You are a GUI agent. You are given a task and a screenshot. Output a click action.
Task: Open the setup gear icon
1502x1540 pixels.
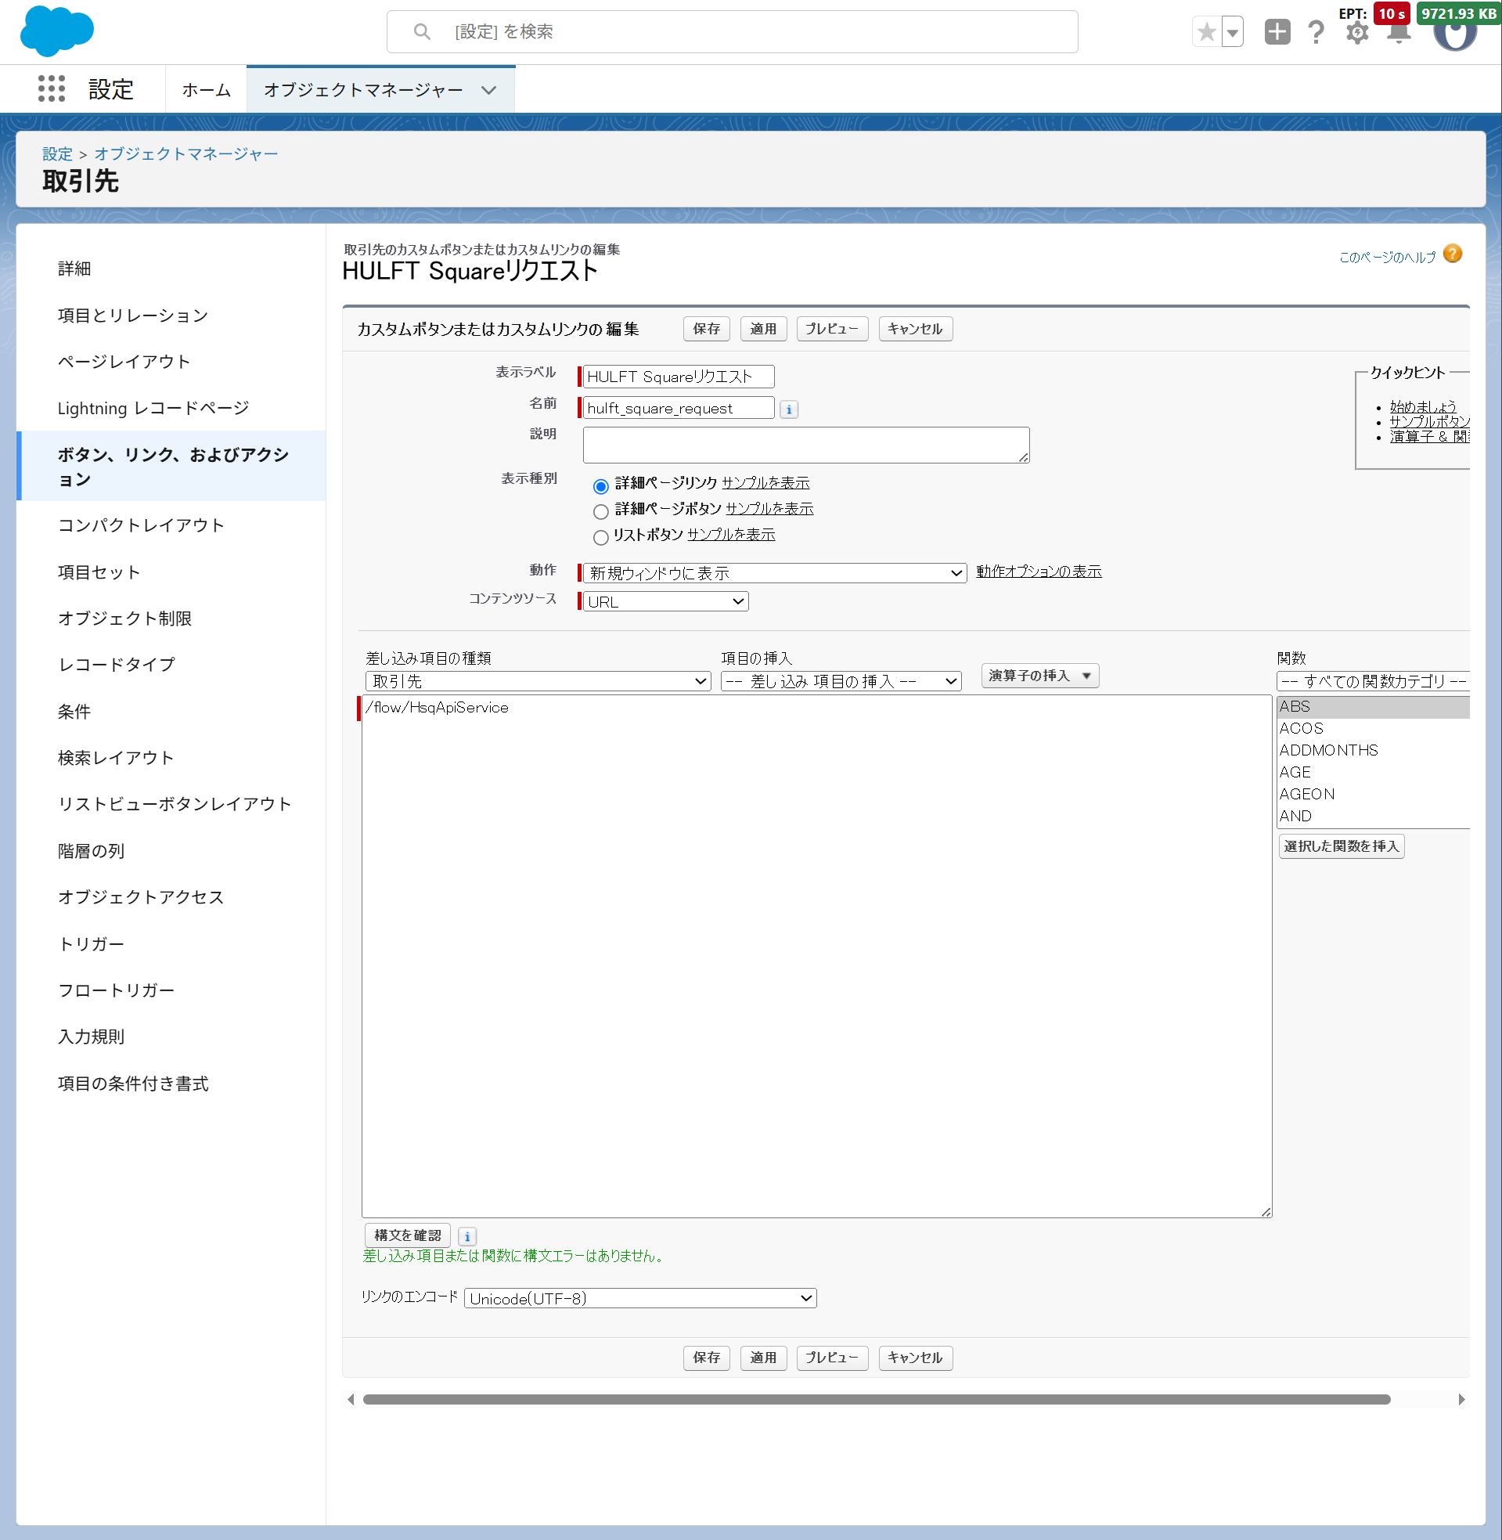tap(1357, 32)
